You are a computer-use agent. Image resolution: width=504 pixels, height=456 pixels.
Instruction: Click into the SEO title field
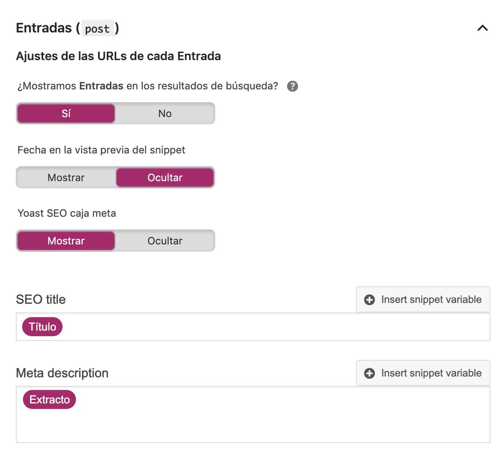coord(273,327)
